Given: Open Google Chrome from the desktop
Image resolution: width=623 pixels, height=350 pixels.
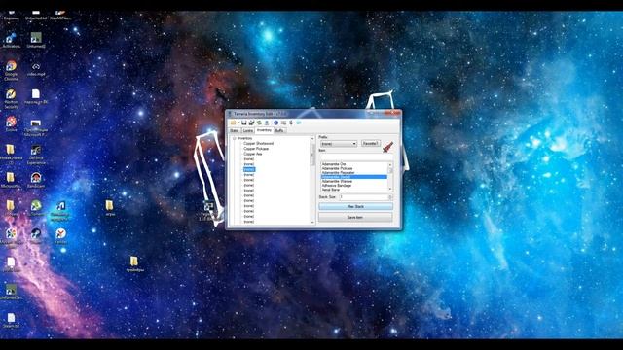Looking at the screenshot, I should tap(11, 70).
